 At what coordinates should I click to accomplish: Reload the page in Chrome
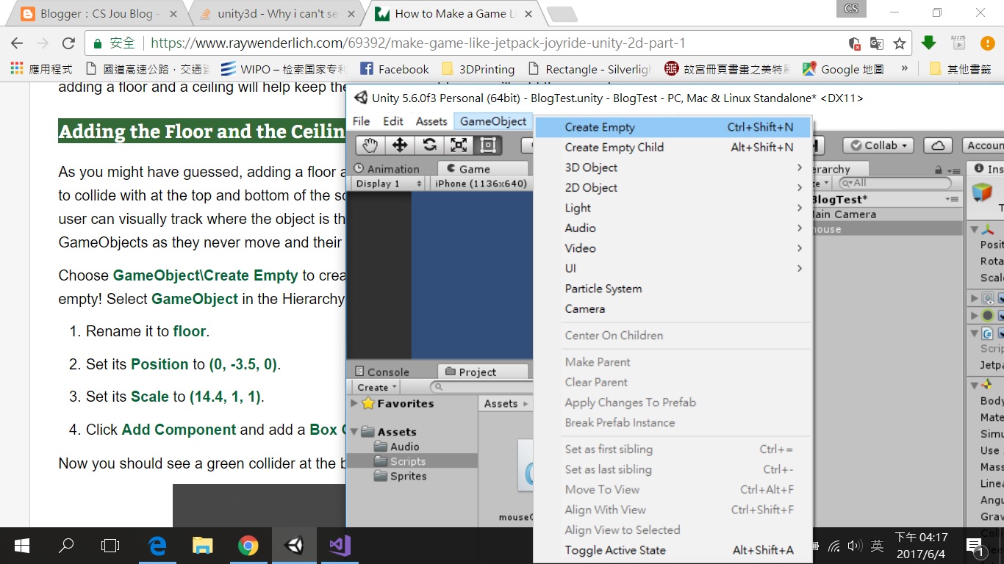[x=68, y=43]
